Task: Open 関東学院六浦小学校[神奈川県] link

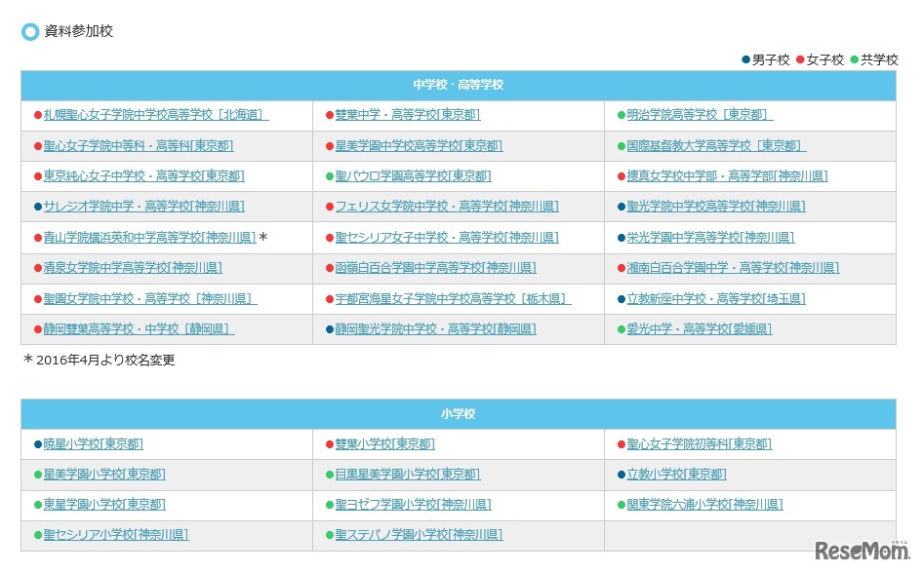Action: pyautogui.click(x=705, y=505)
